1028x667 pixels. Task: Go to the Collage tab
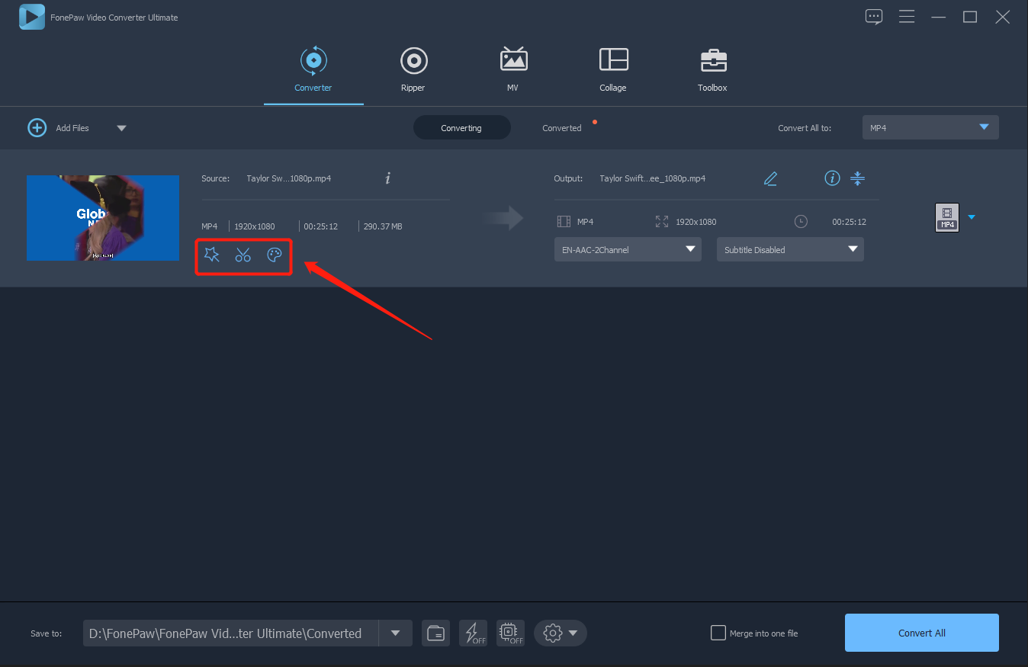click(613, 69)
